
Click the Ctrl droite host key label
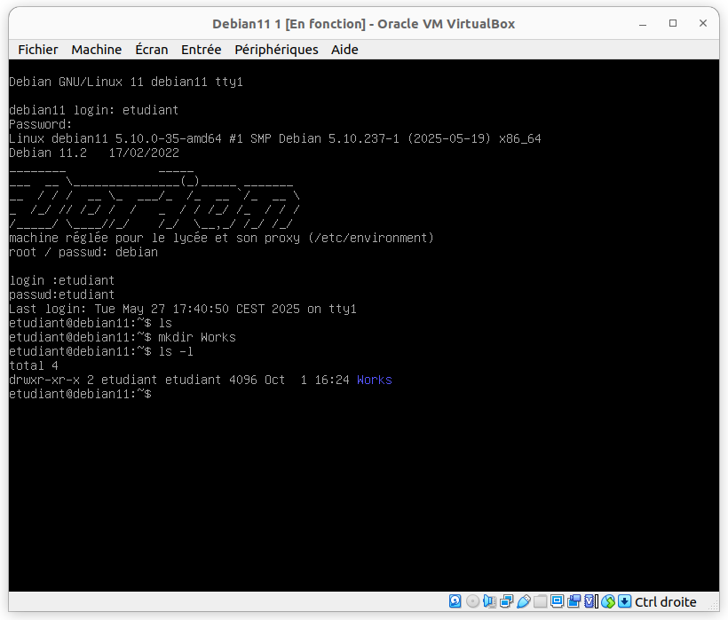click(665, 601)
